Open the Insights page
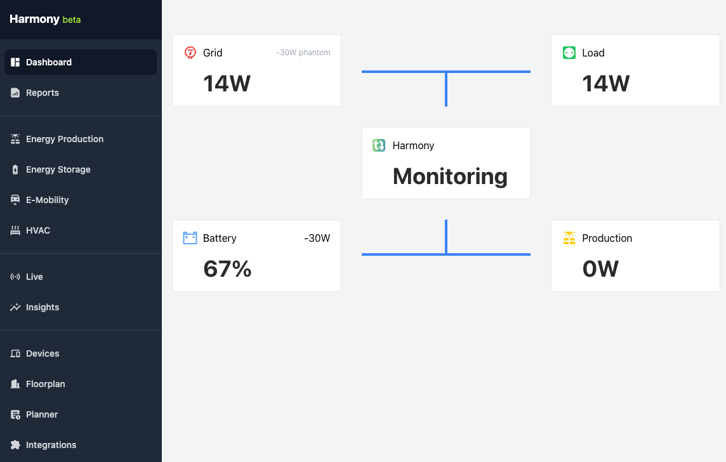This screenshot has height=462, width=726. tap(43, 307)
